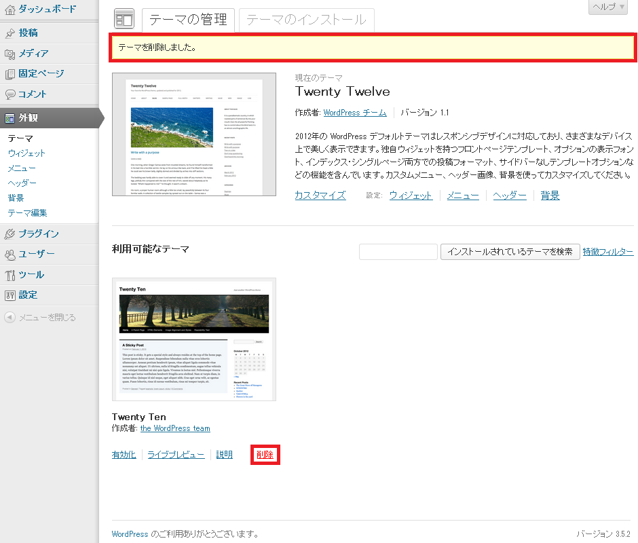This screenshot has width=638, height=543.
Task: Click the theme search text field
Action: 398,252
